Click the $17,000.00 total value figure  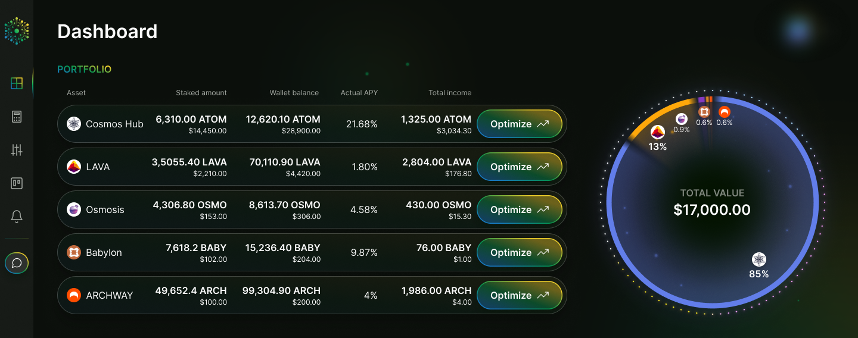click(712, 209)
